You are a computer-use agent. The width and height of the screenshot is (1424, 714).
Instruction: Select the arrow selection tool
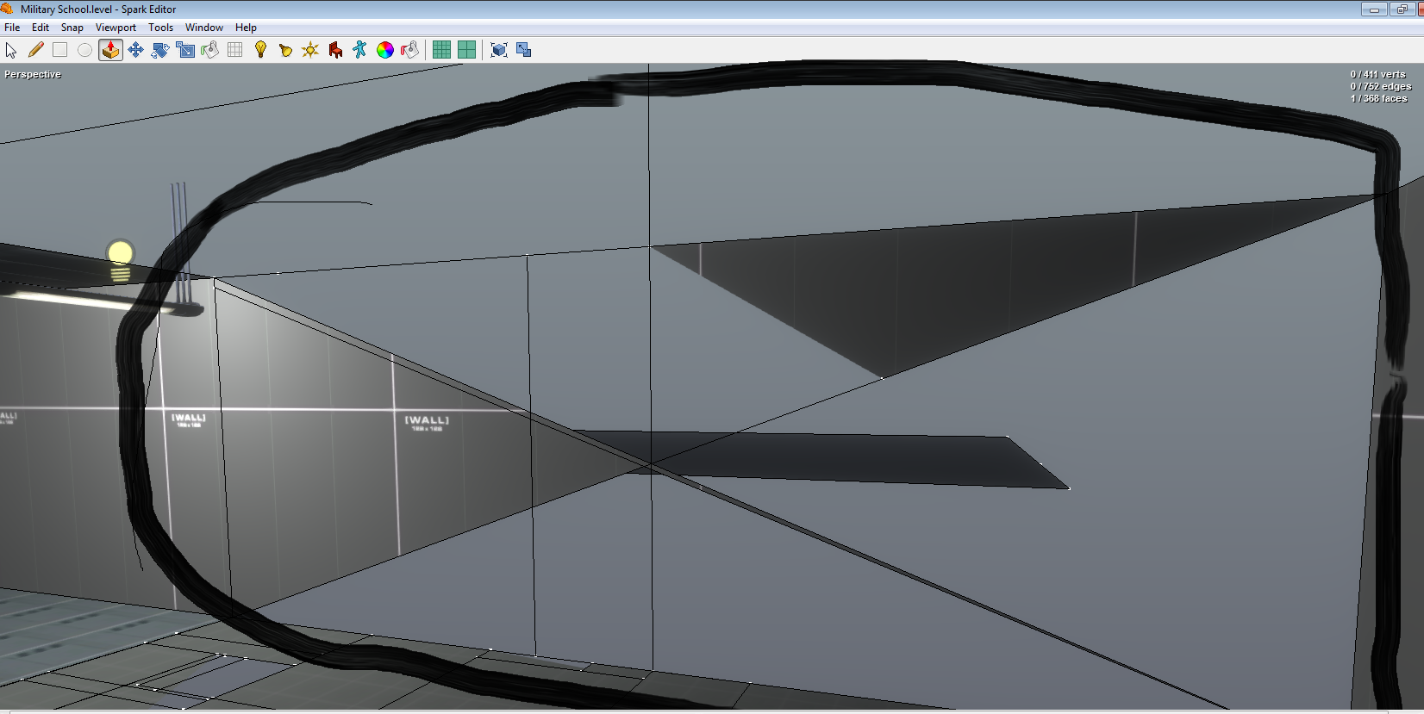coord(11,50)
